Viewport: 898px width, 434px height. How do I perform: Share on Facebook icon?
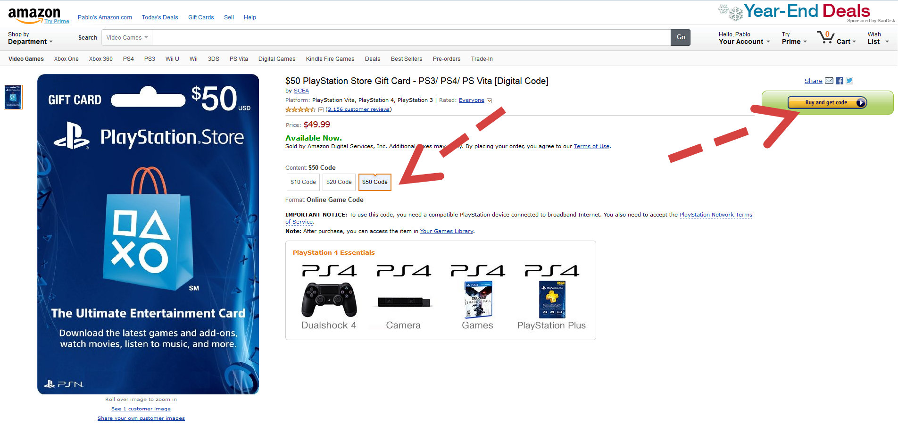click(x=840, y=81)
